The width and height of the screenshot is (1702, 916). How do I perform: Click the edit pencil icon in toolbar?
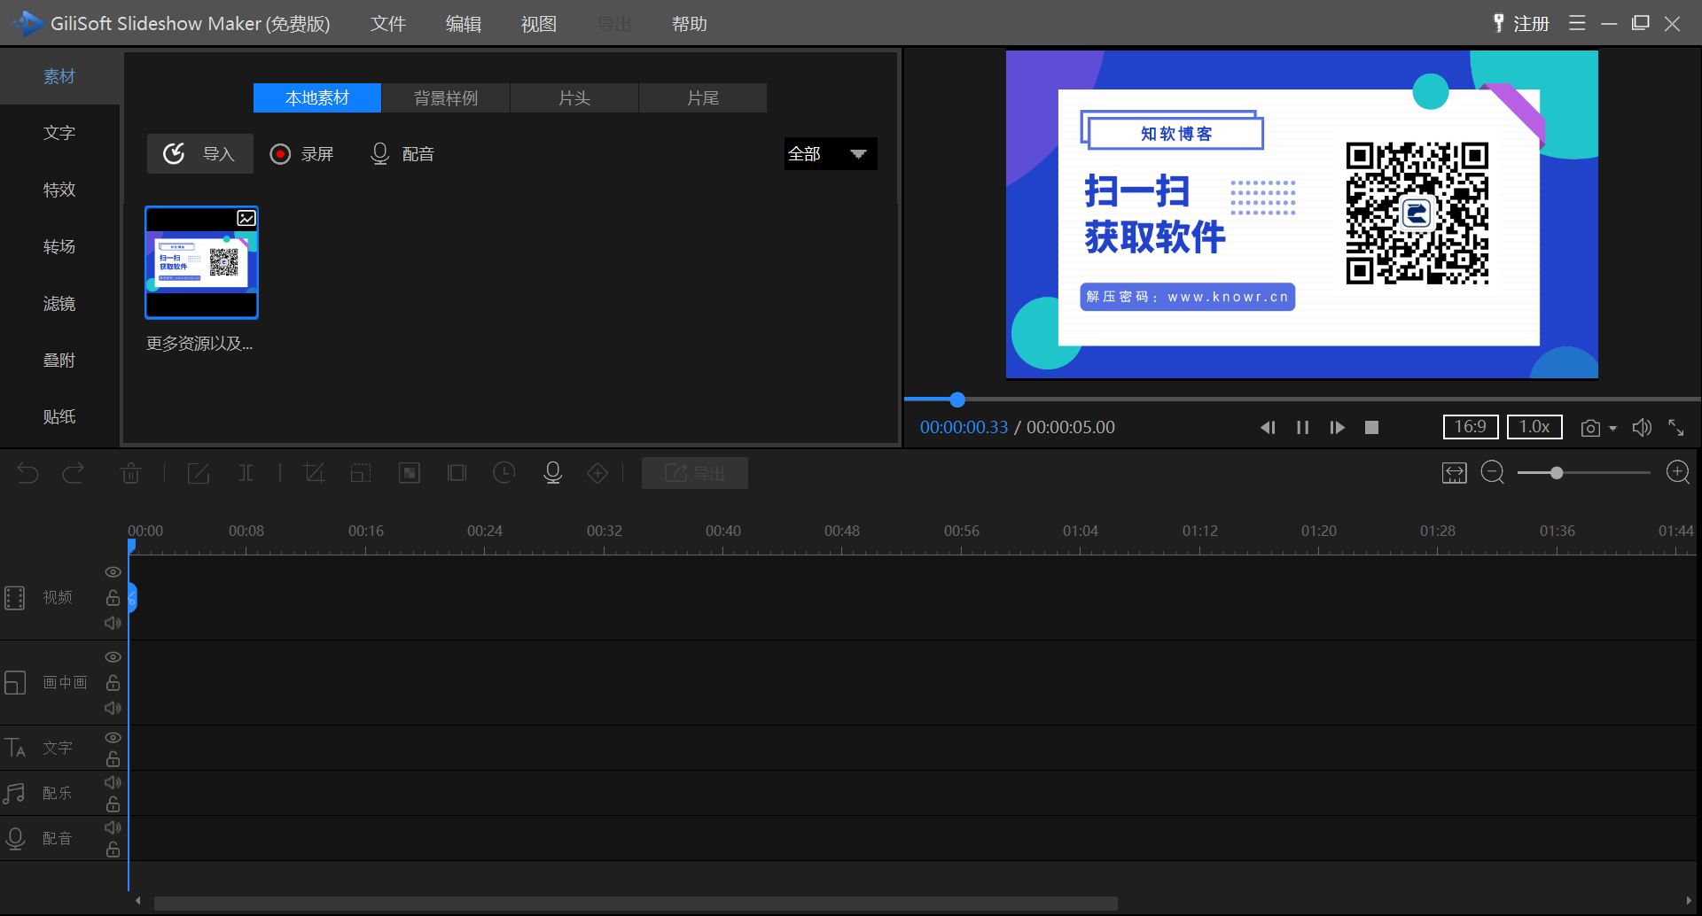(x=198, y=473)
